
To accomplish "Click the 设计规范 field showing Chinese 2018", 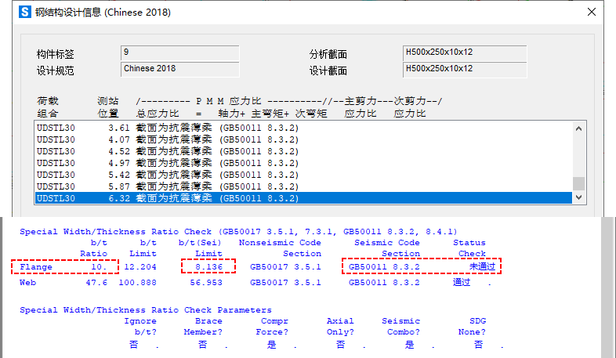I will (178, 69).
